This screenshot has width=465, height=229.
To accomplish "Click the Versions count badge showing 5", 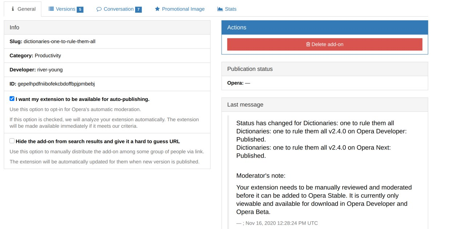I will (x=80, y=9).
